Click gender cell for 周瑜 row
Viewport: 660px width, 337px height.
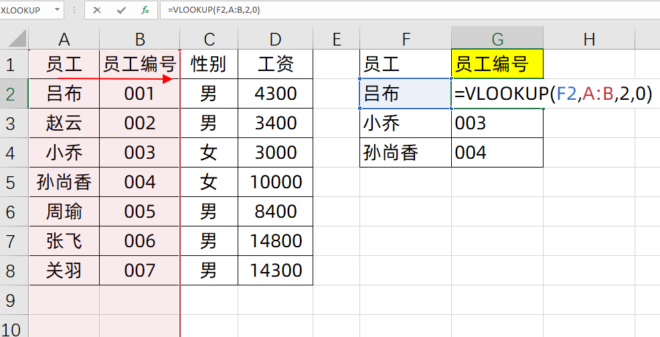pos(209,212)
